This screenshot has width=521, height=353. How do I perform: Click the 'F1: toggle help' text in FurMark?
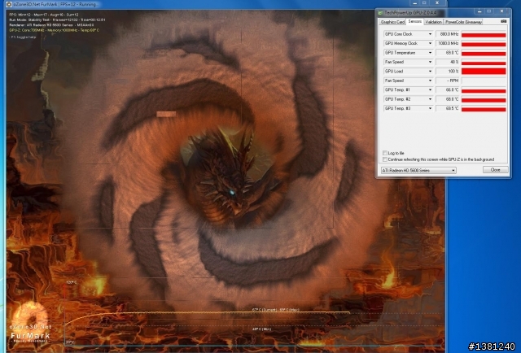pos(24,37)
